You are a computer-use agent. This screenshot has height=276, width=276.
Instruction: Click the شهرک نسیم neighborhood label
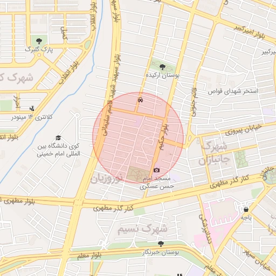click(x=142, y=229)
